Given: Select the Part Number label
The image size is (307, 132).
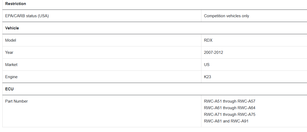Looking at the screenshot, I should coord(16,101).
